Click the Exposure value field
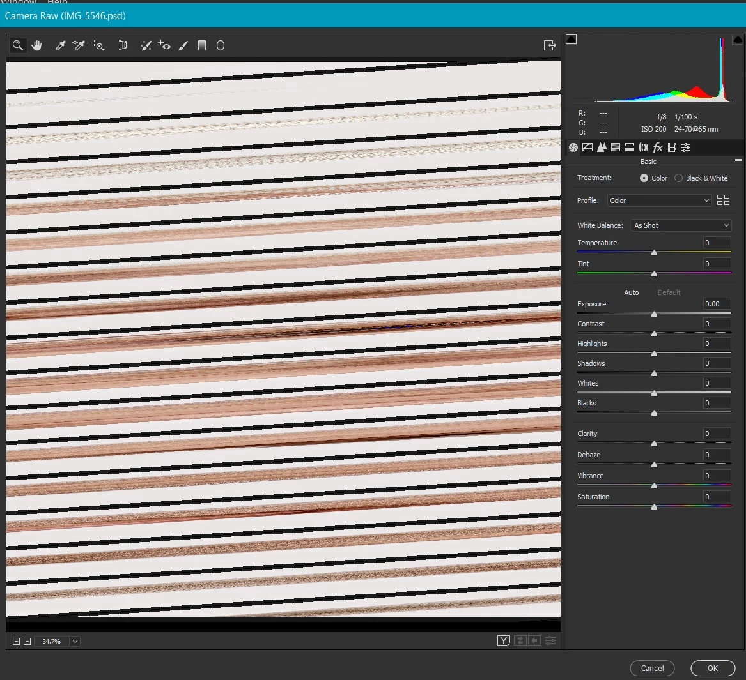The image size is (746, 680). (717, 304)
